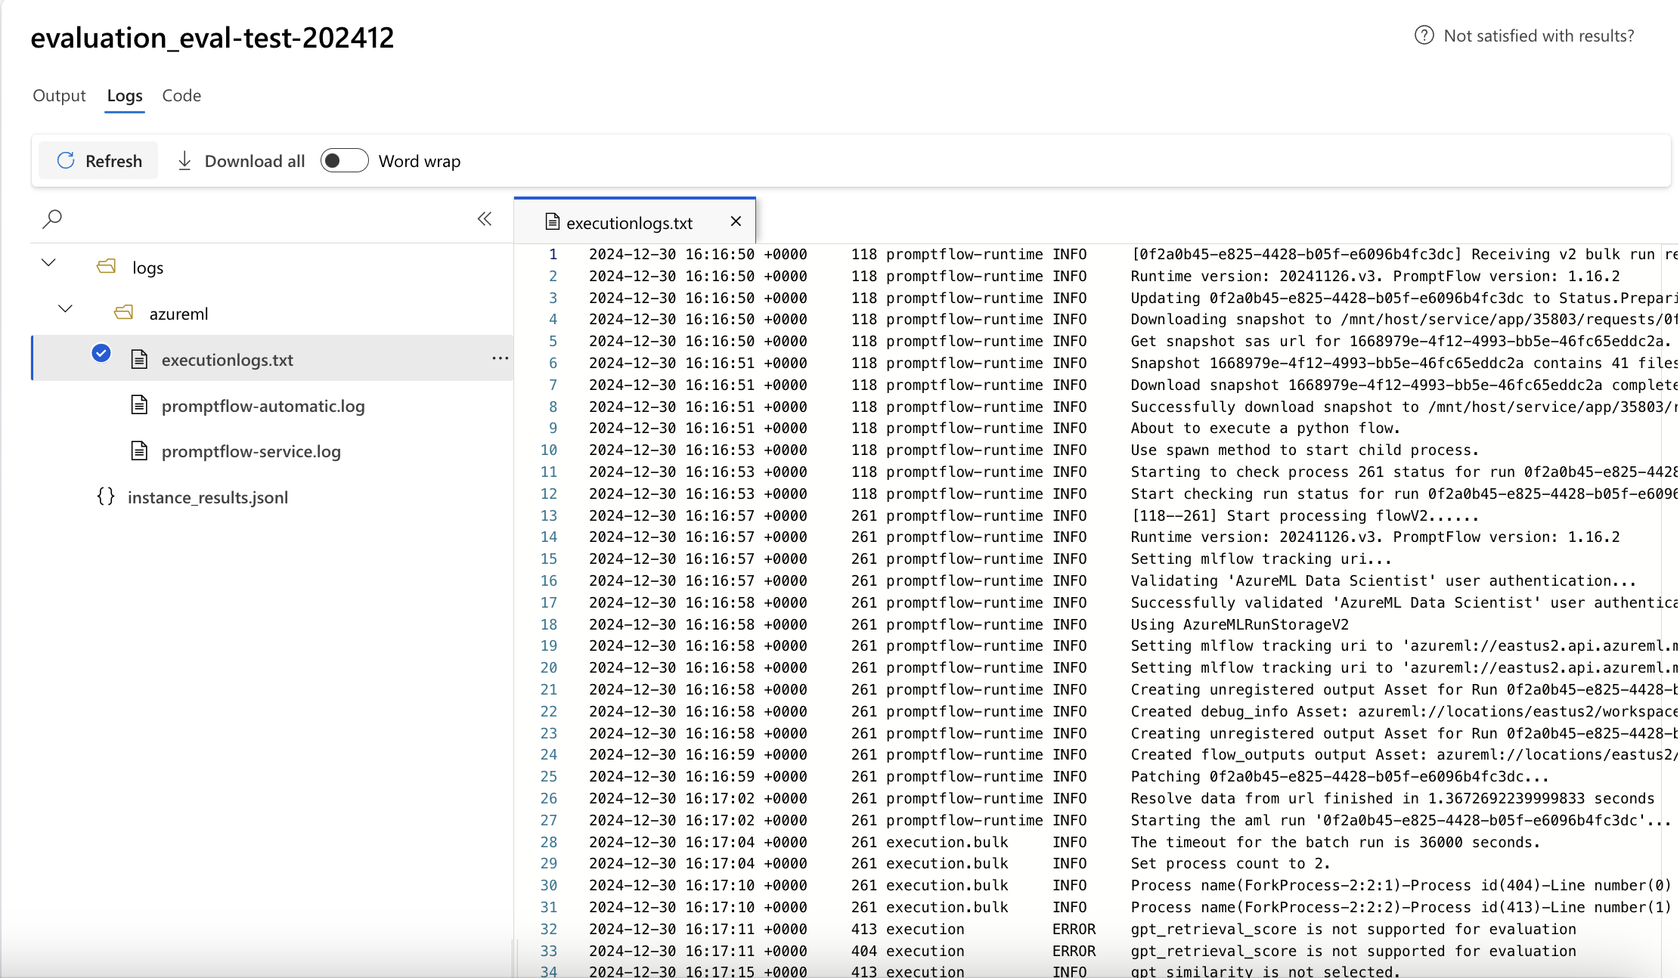
Task: Open the search icon in file panel
Action: pos(53,218)
